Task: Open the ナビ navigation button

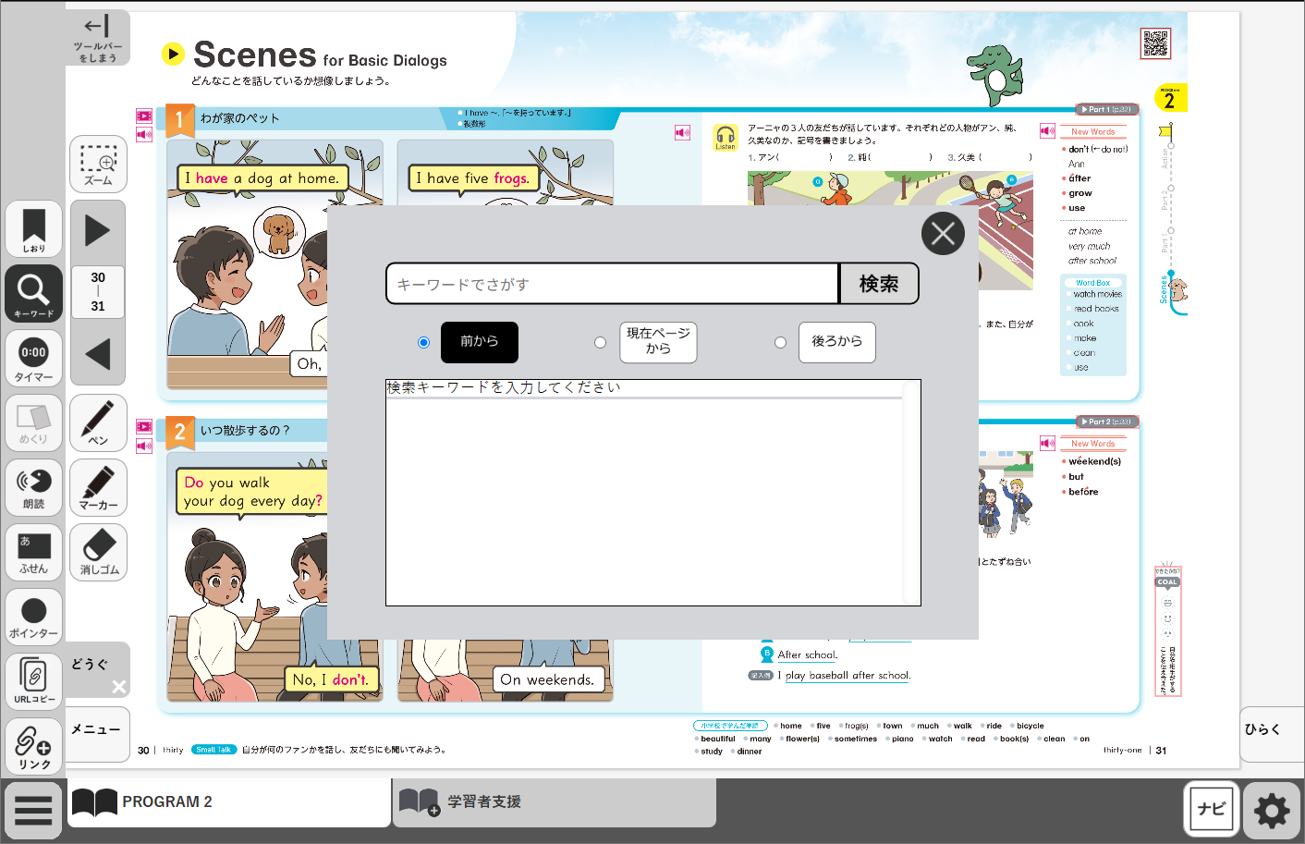Action: 1211,809
